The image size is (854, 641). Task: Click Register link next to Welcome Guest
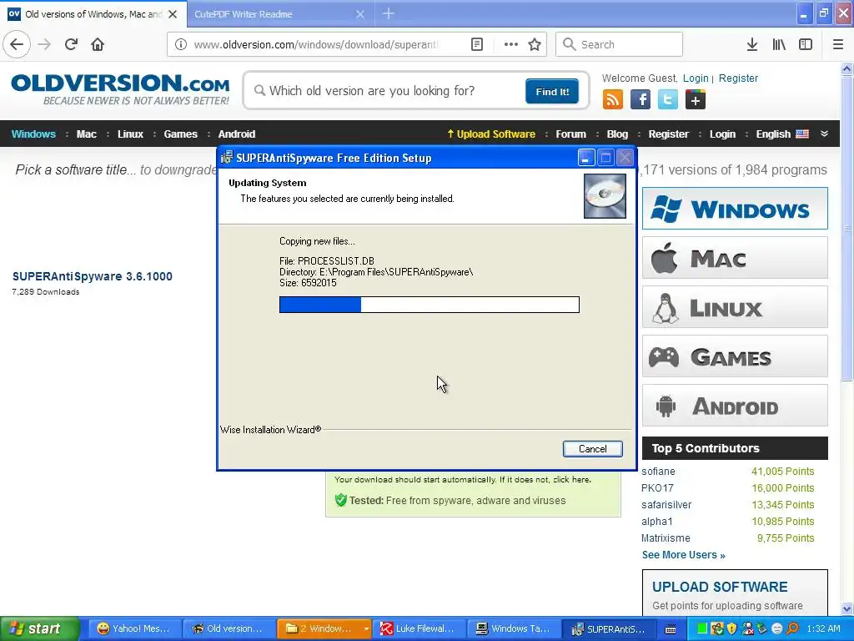[738, 78]
